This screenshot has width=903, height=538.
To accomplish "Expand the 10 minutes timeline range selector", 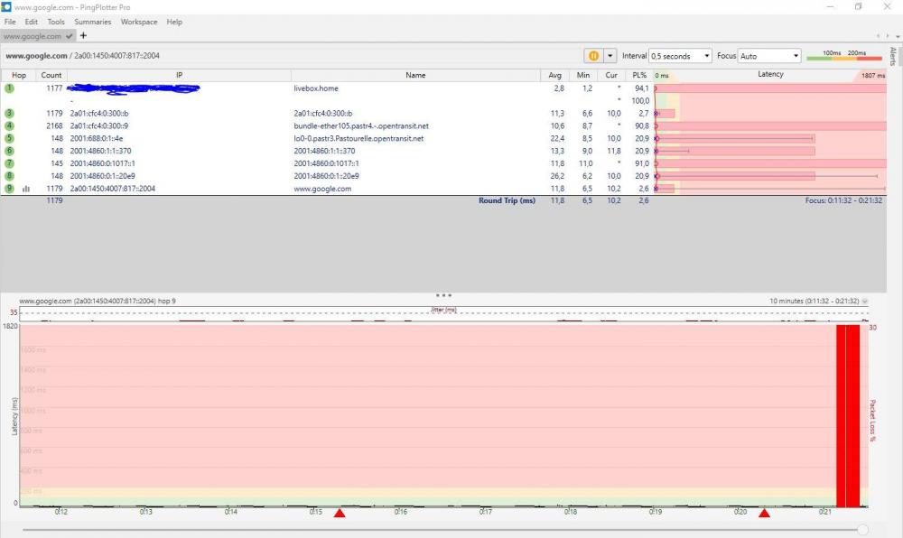I will click(x=865, y=301).
